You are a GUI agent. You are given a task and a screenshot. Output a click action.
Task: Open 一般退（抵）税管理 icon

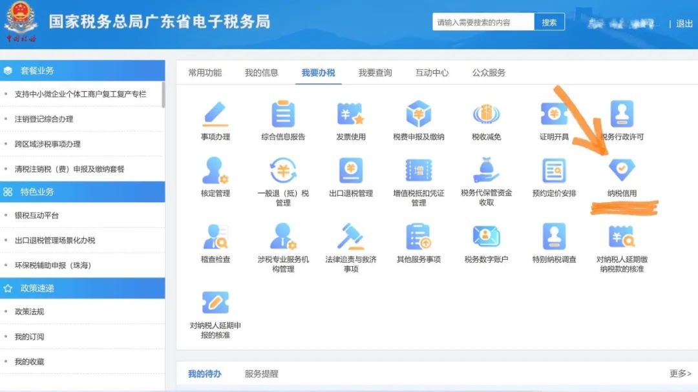[x=283, y=170]
